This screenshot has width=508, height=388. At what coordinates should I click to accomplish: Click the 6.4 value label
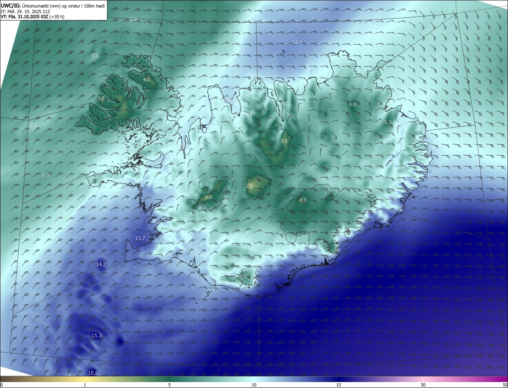[x=242, y=277]
